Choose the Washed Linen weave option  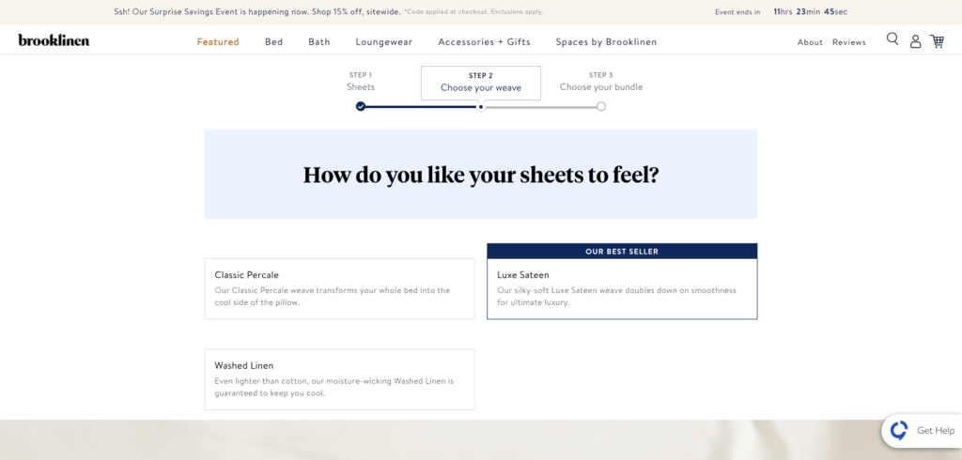coord(339,379)
